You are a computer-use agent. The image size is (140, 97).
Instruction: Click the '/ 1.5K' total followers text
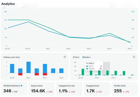coord(15,92)
